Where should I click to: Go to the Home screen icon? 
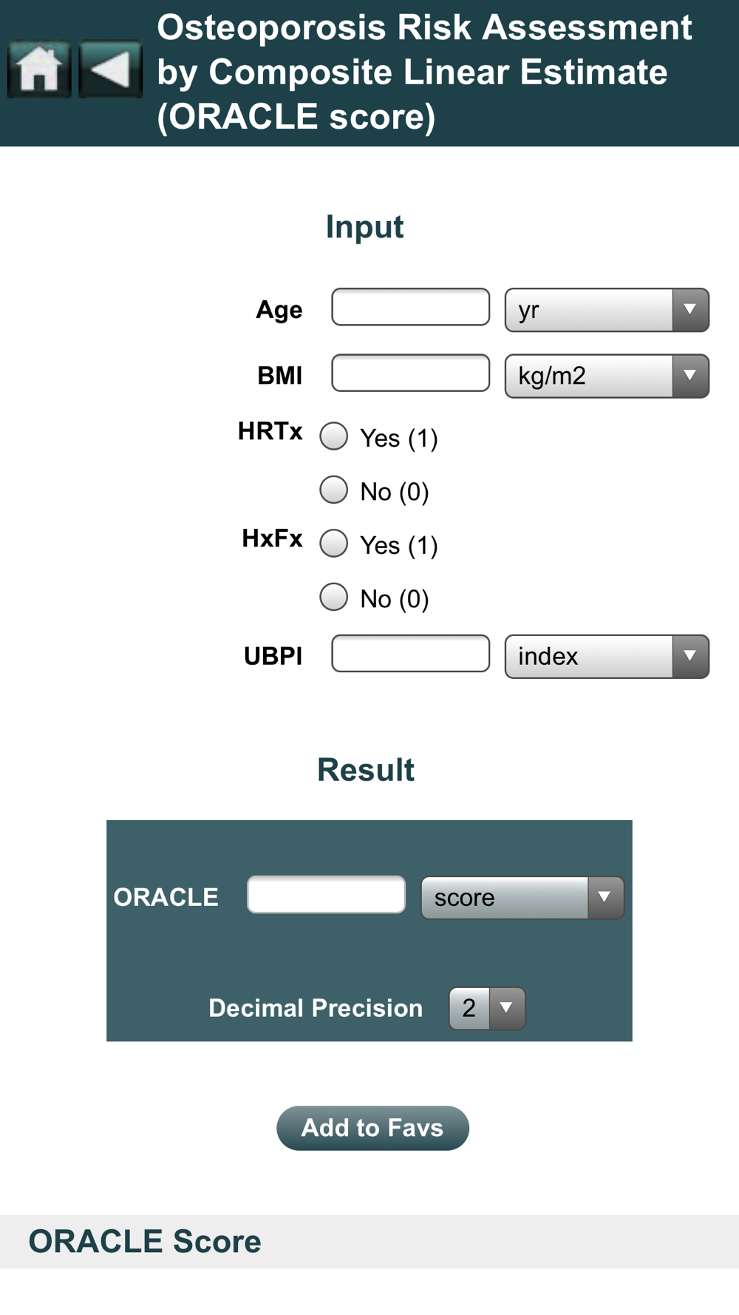pyautogui.click(x=39, y=70)
